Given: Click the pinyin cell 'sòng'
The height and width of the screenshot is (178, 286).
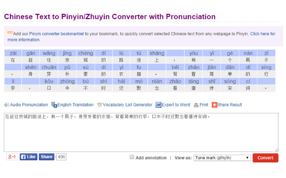Looking at the screenshot, I should click(x=230, y=81).
